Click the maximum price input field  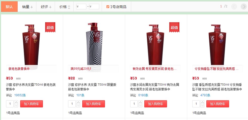tap(94, 7)
